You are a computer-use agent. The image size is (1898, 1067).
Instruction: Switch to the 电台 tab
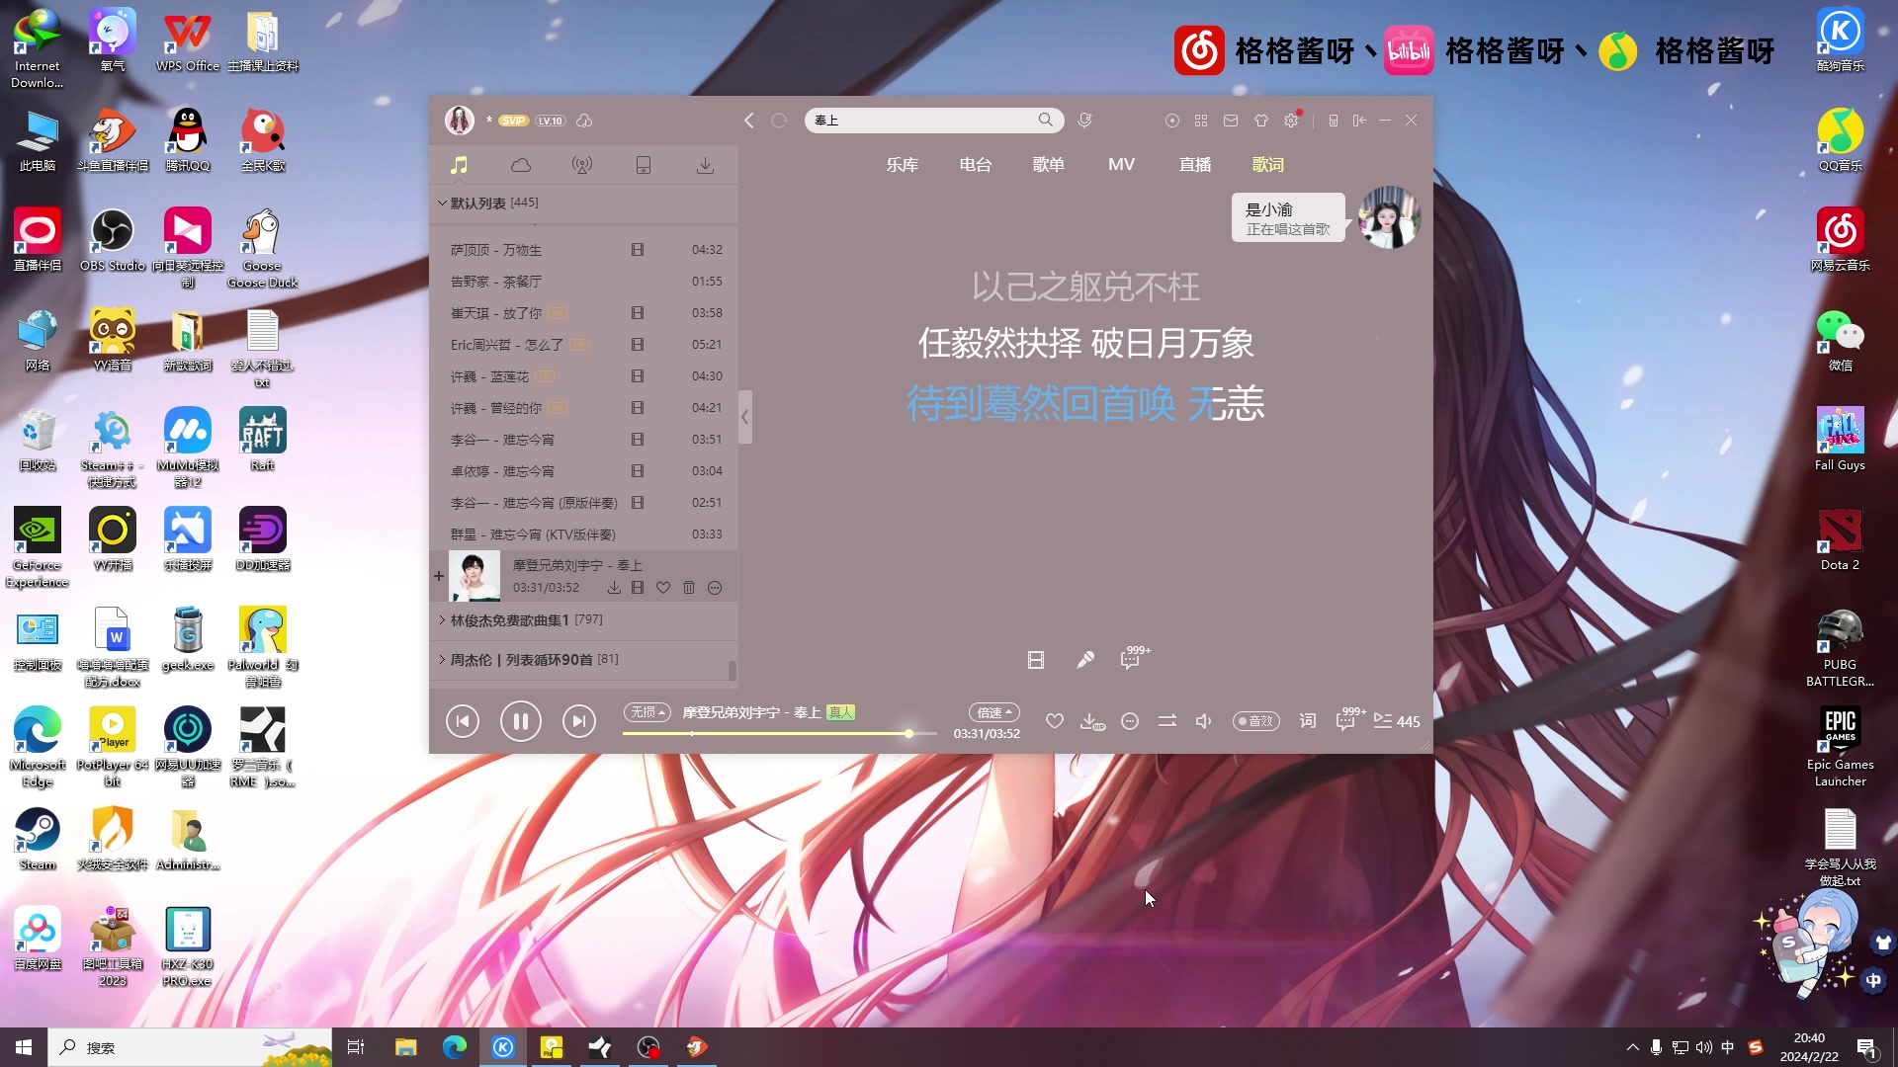point(976,165)
